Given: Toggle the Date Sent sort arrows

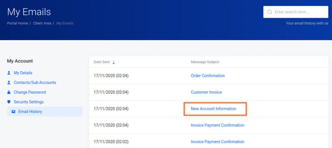Looking at the screenshot, I should point(113,62).
